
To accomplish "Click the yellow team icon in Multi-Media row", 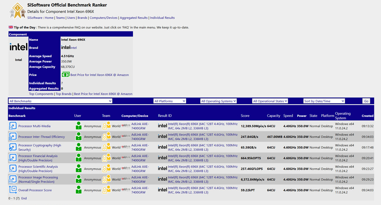I will [107, 126].
